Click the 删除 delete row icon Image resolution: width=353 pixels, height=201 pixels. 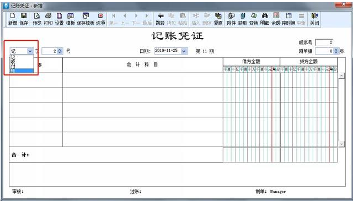207,19
